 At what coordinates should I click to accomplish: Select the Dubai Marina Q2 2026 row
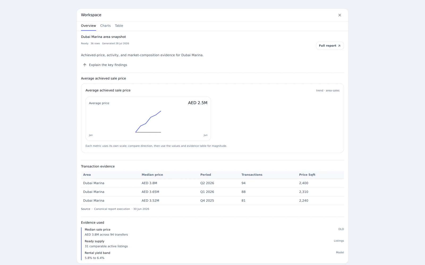pos(212,183)
